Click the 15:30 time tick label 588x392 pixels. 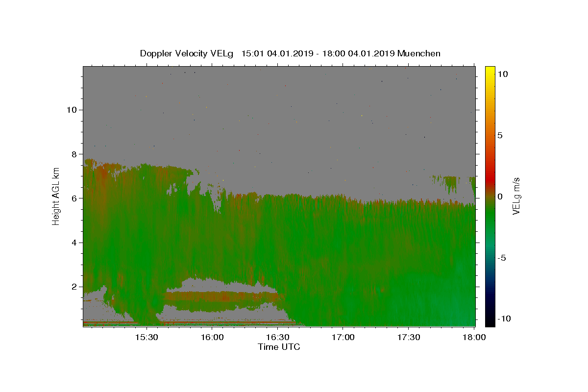click(x=146, y=337)
